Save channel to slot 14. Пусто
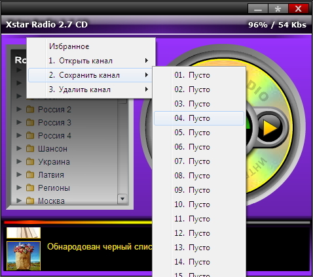 (x=199, y=262)
